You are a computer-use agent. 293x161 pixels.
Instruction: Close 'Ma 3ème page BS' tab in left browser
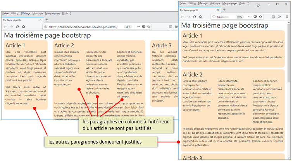click(x=41, y=20)
